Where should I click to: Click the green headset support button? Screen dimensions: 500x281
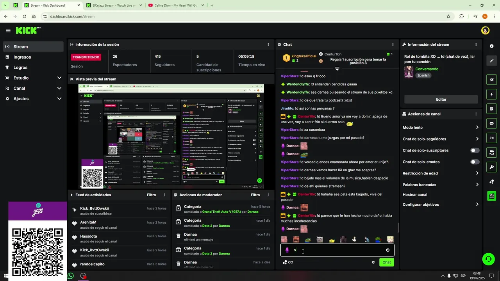point(487,259)
